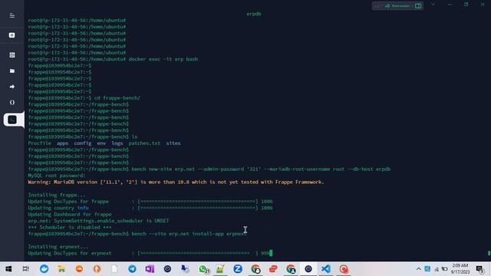Open the notification center icon

point(479,269)
